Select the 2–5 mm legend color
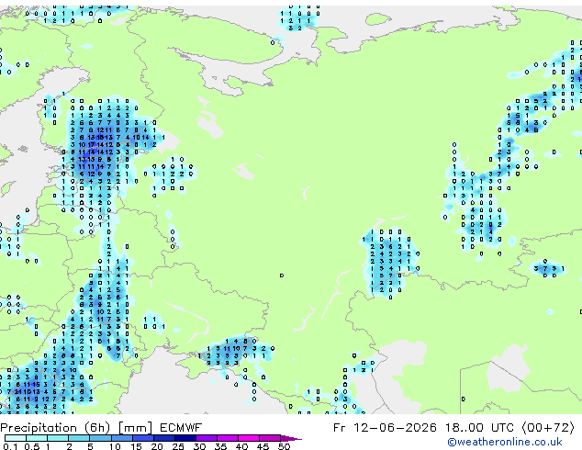The width and height of the screenshot is (582, 450). coord(79,438)
